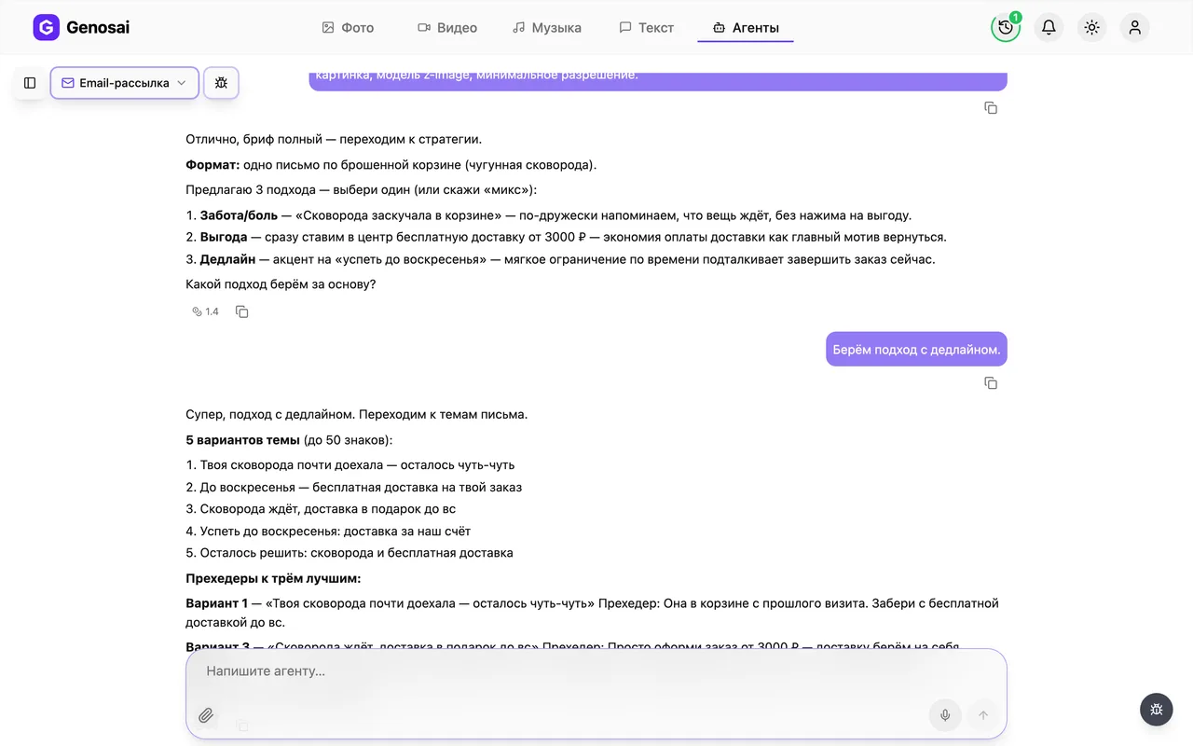The height and width of the screenshot is (746, 1193).
Task: Click the debug bug icon beside Email-рассылка
Action: (221, 83)
